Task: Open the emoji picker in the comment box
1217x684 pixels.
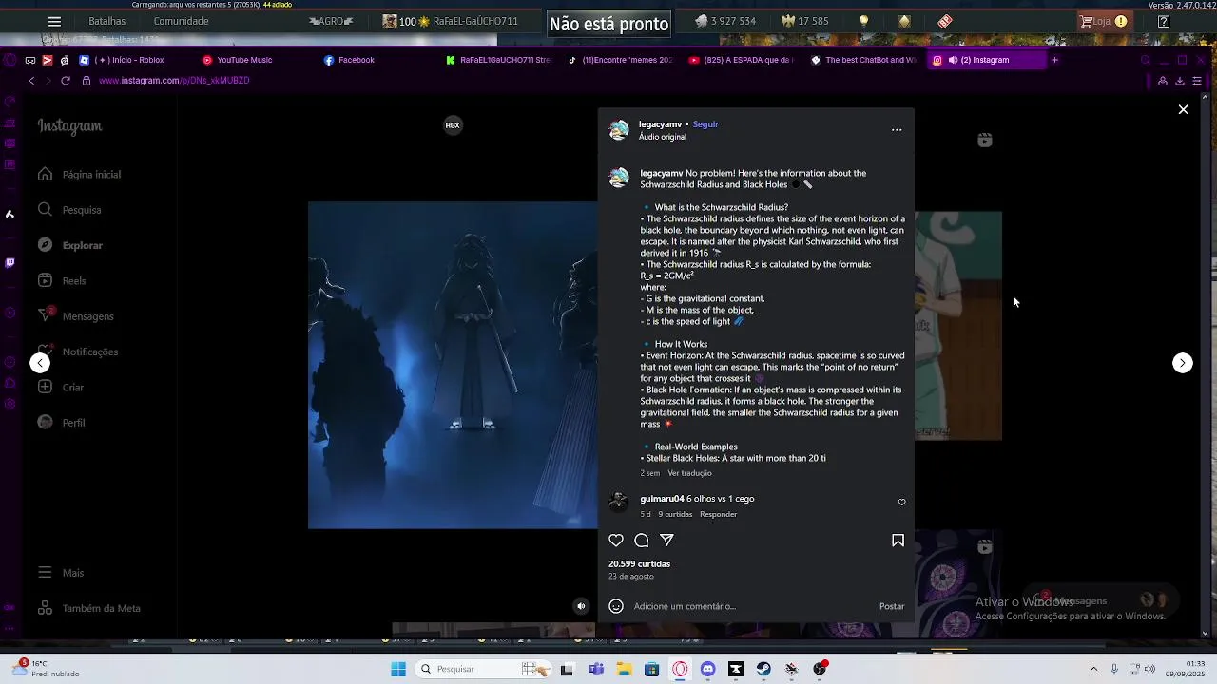Action: (616, 606)
